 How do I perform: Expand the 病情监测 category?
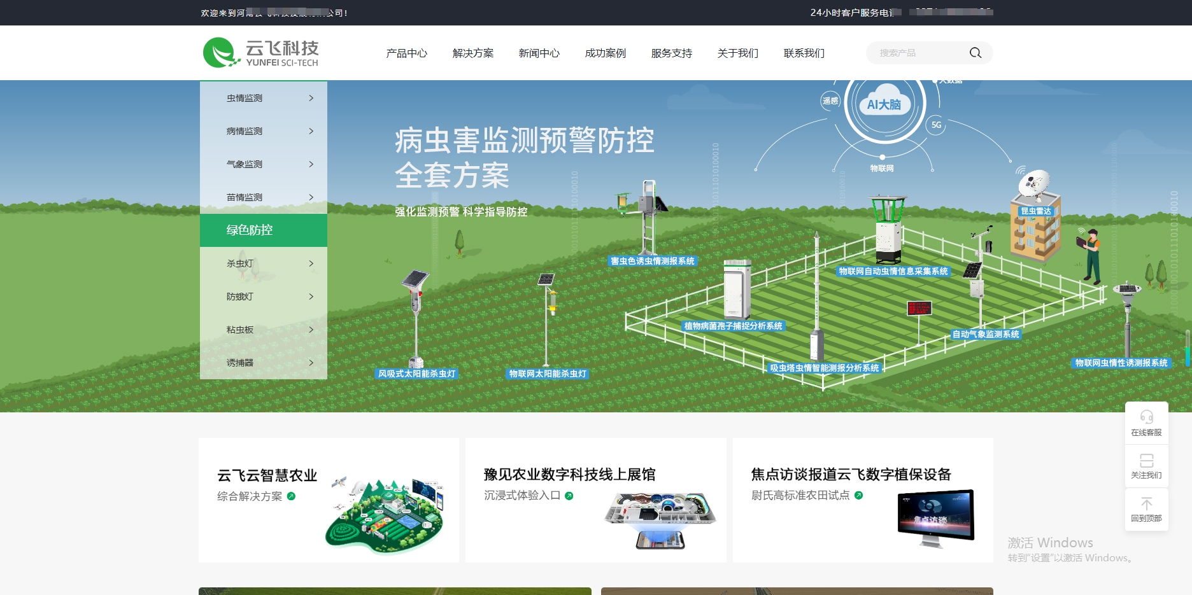263,131
